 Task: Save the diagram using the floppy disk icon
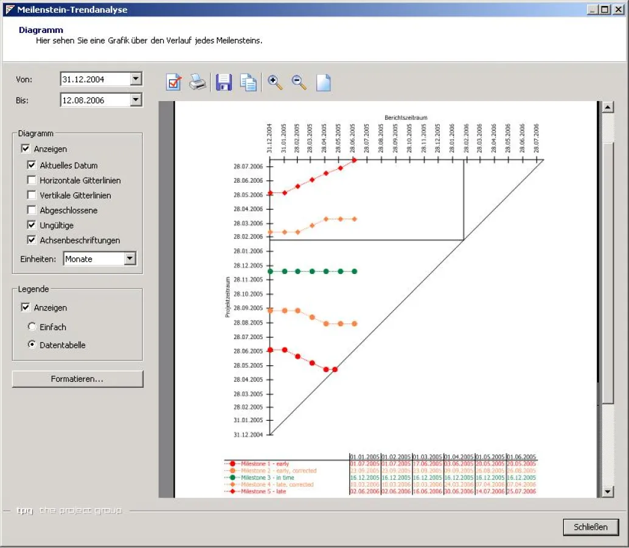pyautogui.click(x=223, y=82)
